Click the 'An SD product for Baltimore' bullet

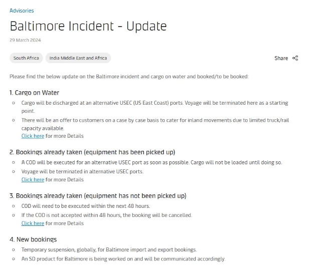point(123,259)
